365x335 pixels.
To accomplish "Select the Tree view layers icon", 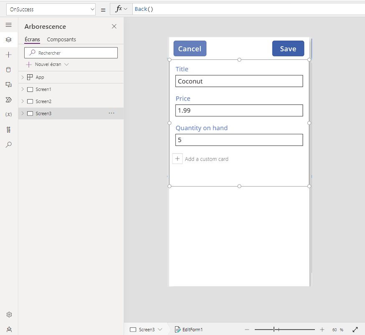I will click(9, 40).
